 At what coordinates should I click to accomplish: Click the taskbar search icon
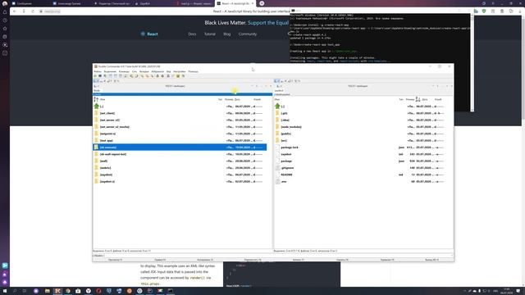(15, 291)
